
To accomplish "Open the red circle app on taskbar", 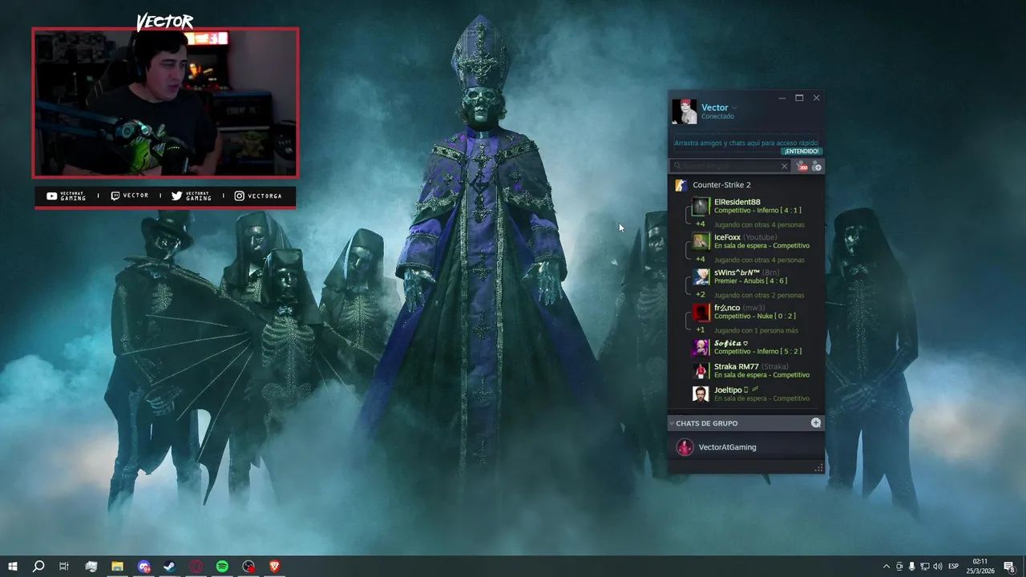I will tap(196, 567).
